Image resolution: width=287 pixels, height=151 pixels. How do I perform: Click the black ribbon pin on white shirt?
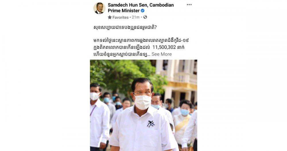(x=151, y=124)
